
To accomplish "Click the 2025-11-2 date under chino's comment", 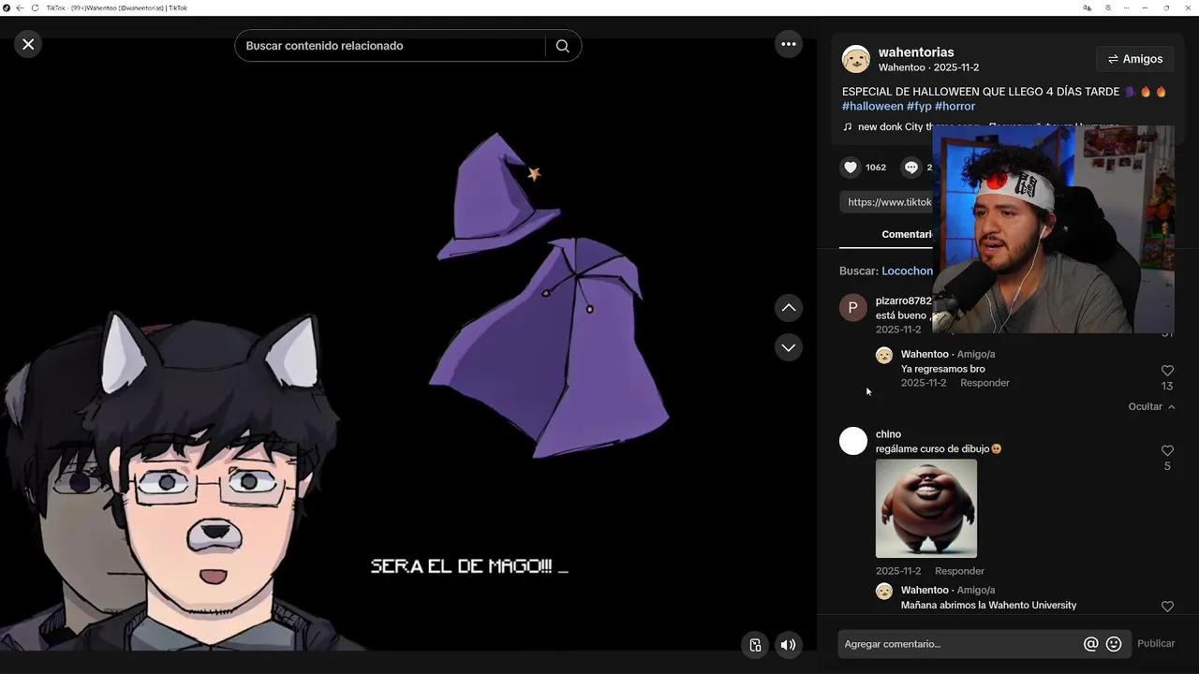I will [x=898, y=571].
